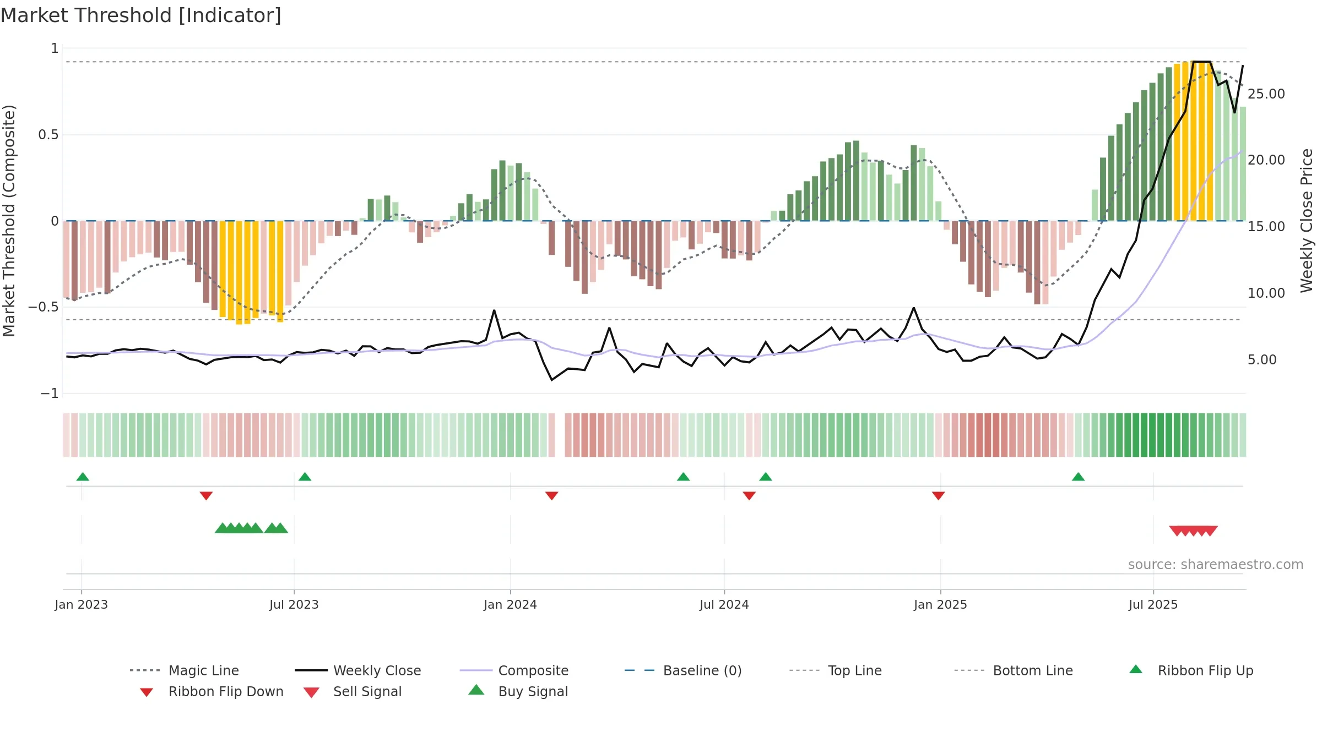Click the 20.00 price axis label
The width and height of the screenshot is (1322, 743).
tap(1266, 160)
